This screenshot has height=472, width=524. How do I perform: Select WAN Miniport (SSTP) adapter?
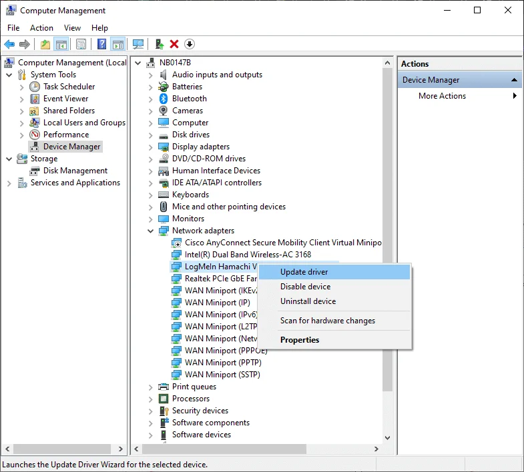point(222,375)
